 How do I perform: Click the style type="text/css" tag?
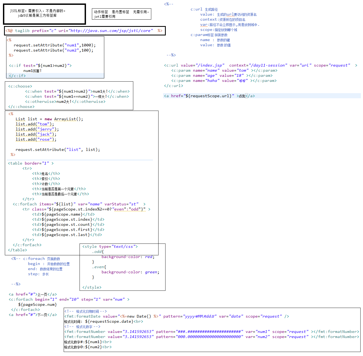[110, 246]
